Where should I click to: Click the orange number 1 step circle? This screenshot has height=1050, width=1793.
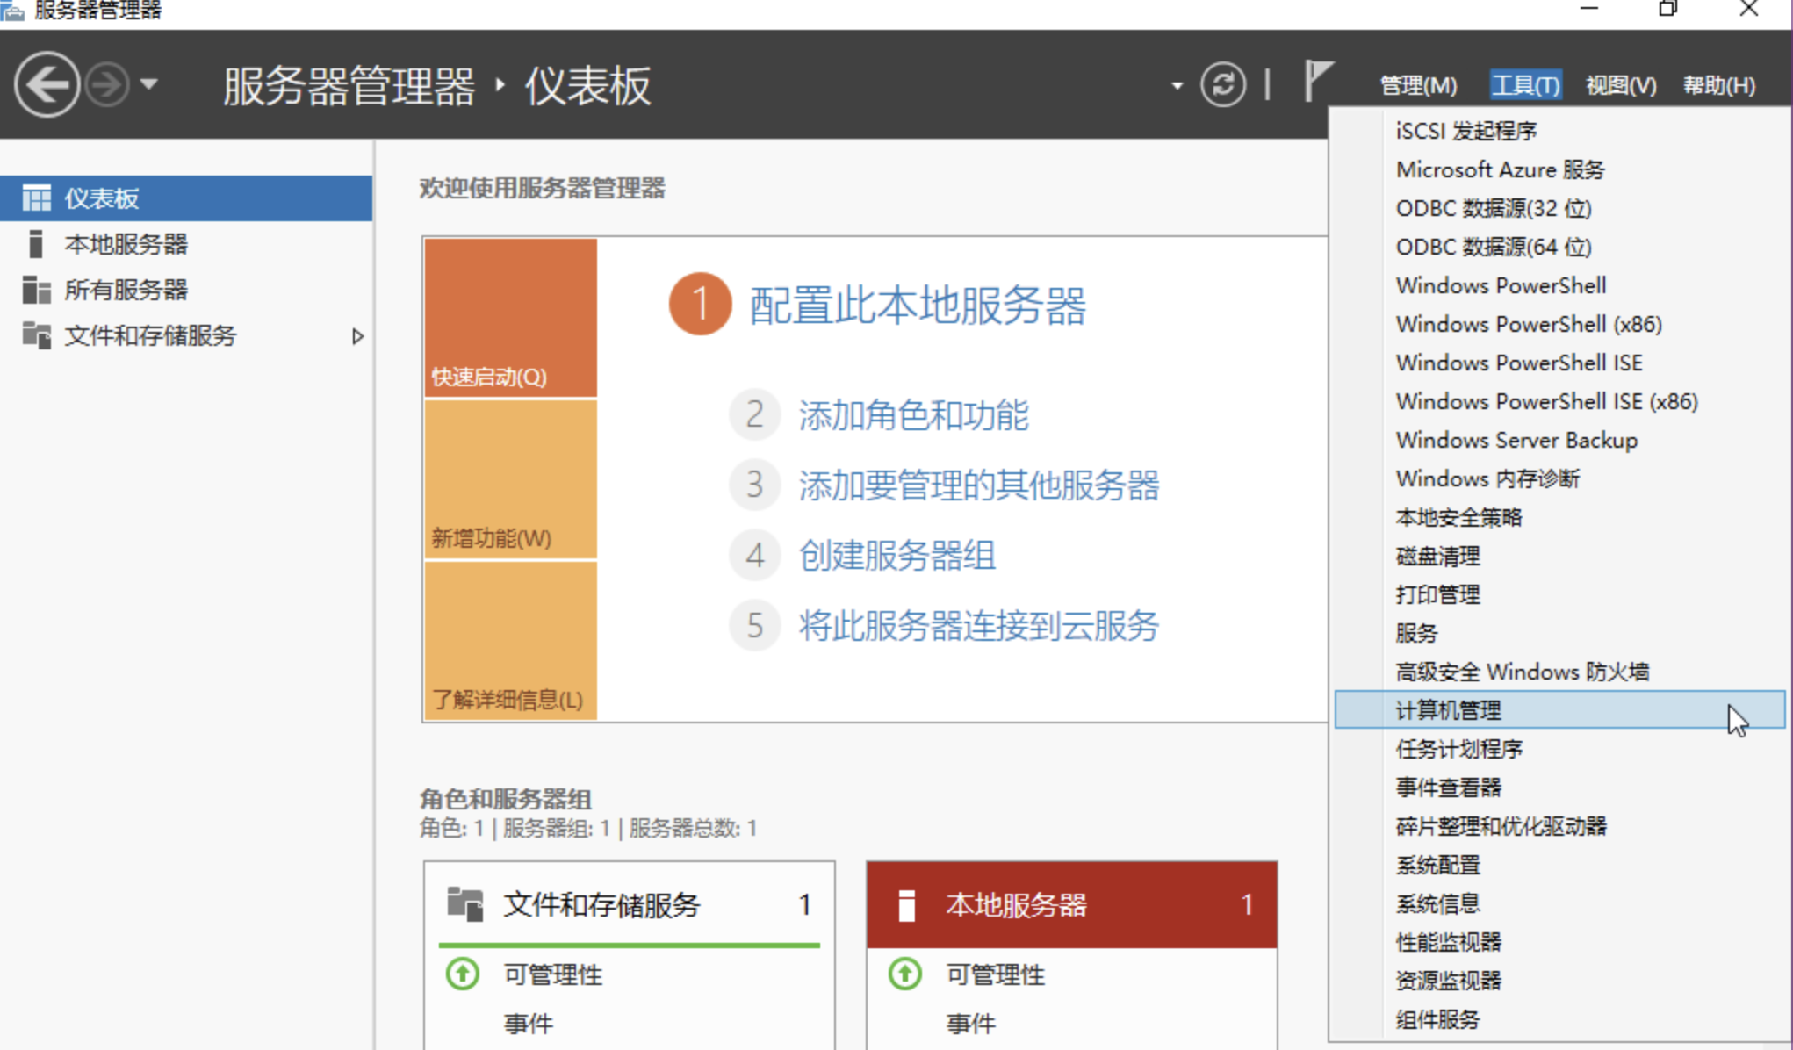point(700,305)
